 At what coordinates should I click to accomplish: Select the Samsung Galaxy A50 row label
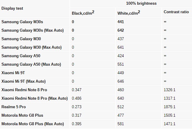click(x=21, y=56)
